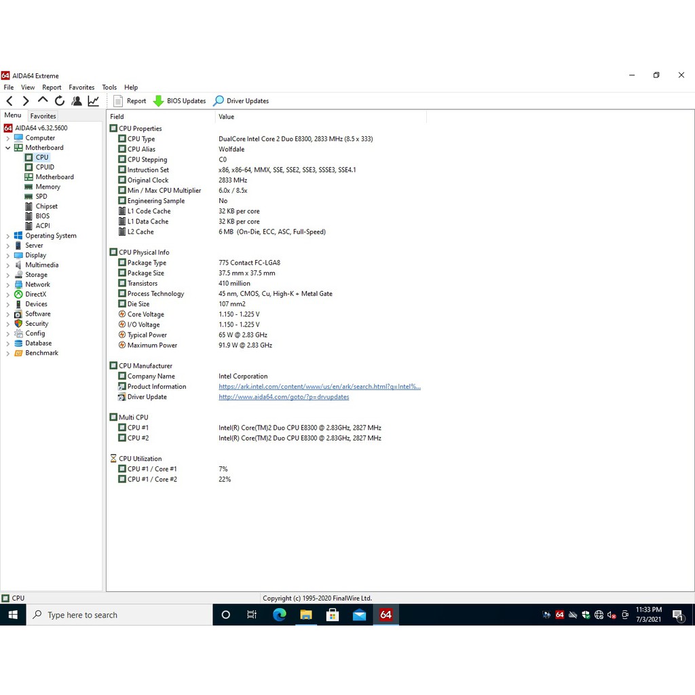Select the Database category icon
The height and width of the screenshot is (695, 695).
tap(18, 343)
